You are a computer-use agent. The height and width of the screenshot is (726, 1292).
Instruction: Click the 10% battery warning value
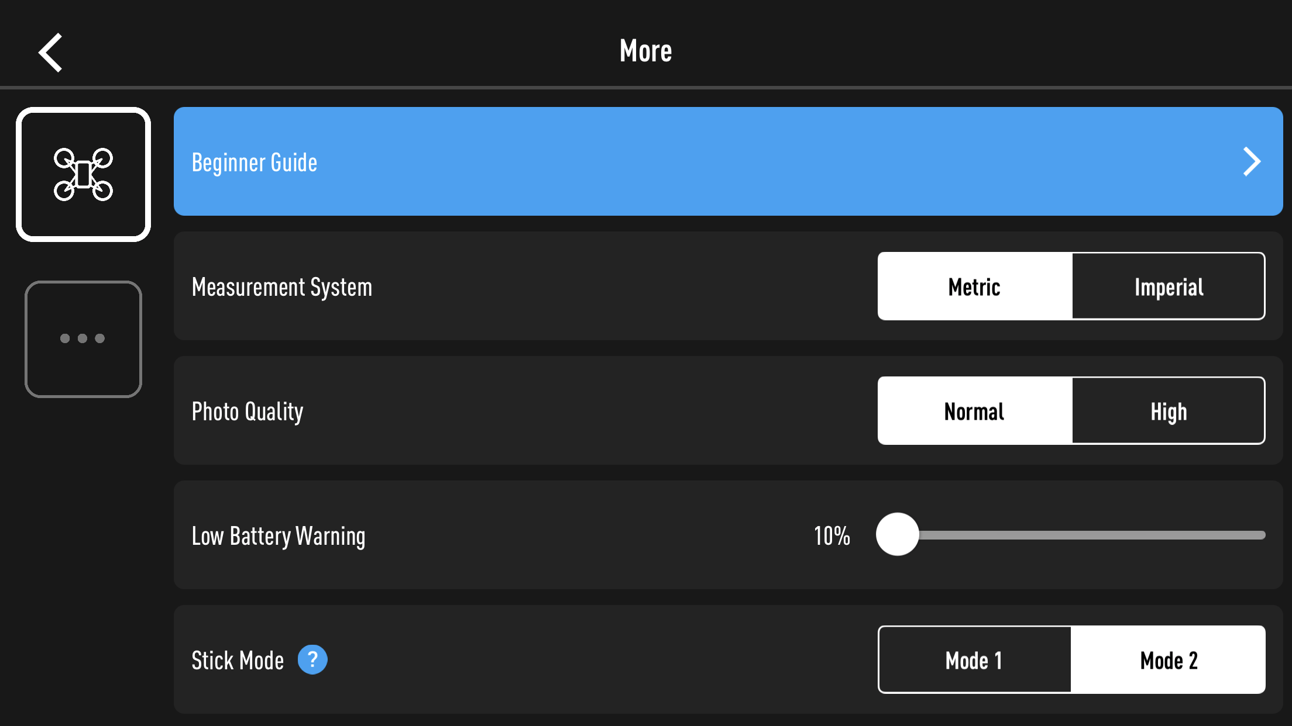click(832, 535)
